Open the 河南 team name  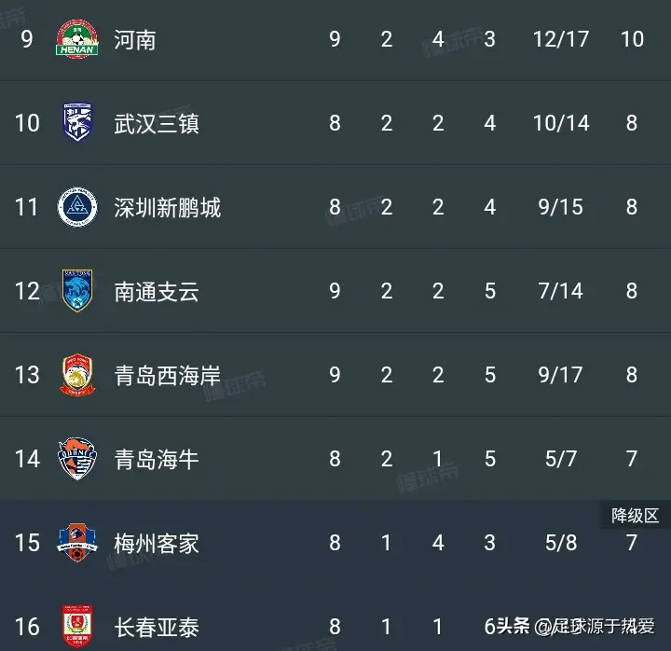point(135,40)
